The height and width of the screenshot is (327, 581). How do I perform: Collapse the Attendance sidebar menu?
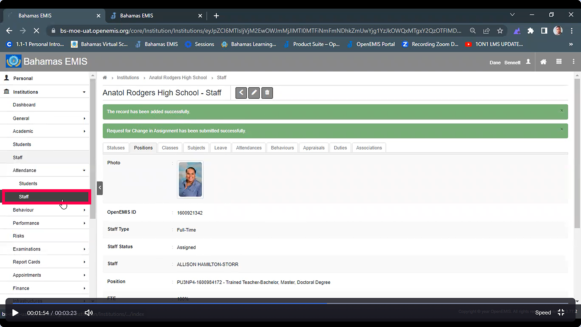(84, 170)
